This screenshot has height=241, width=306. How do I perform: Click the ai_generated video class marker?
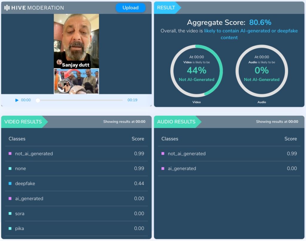pyautogui.click(x=10, y=199)
